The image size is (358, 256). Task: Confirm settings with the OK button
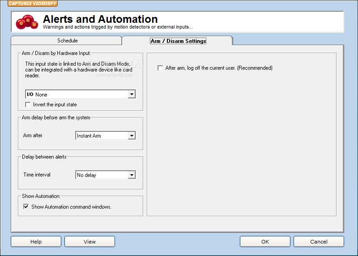(x=265, y=241)
